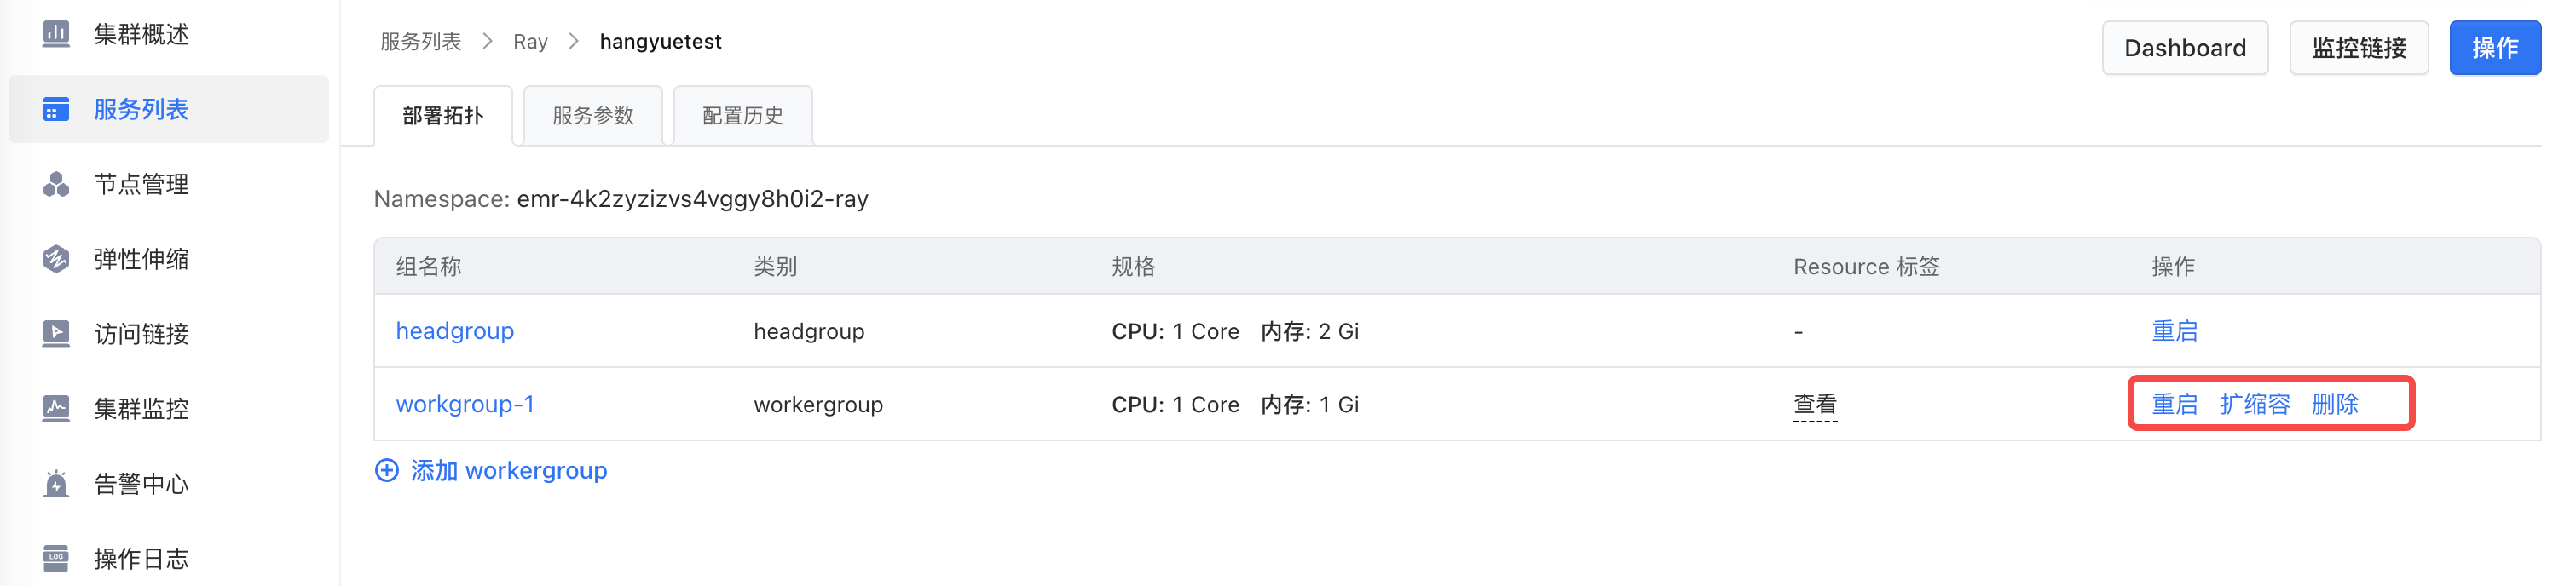Click the plus icon for 添加 workergroup

coord(386,470)
